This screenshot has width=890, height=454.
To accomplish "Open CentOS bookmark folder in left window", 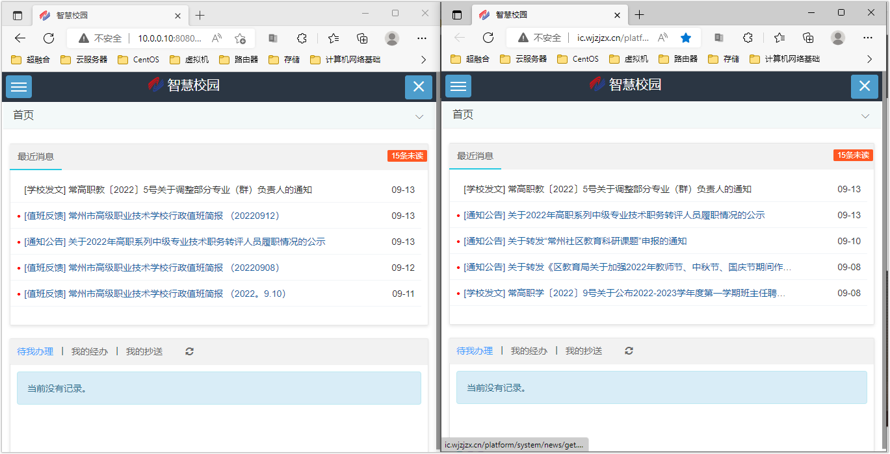I will 138,60.
